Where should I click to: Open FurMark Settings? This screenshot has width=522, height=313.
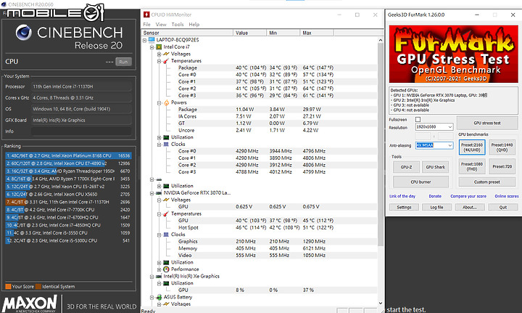(x=404, y=207)
